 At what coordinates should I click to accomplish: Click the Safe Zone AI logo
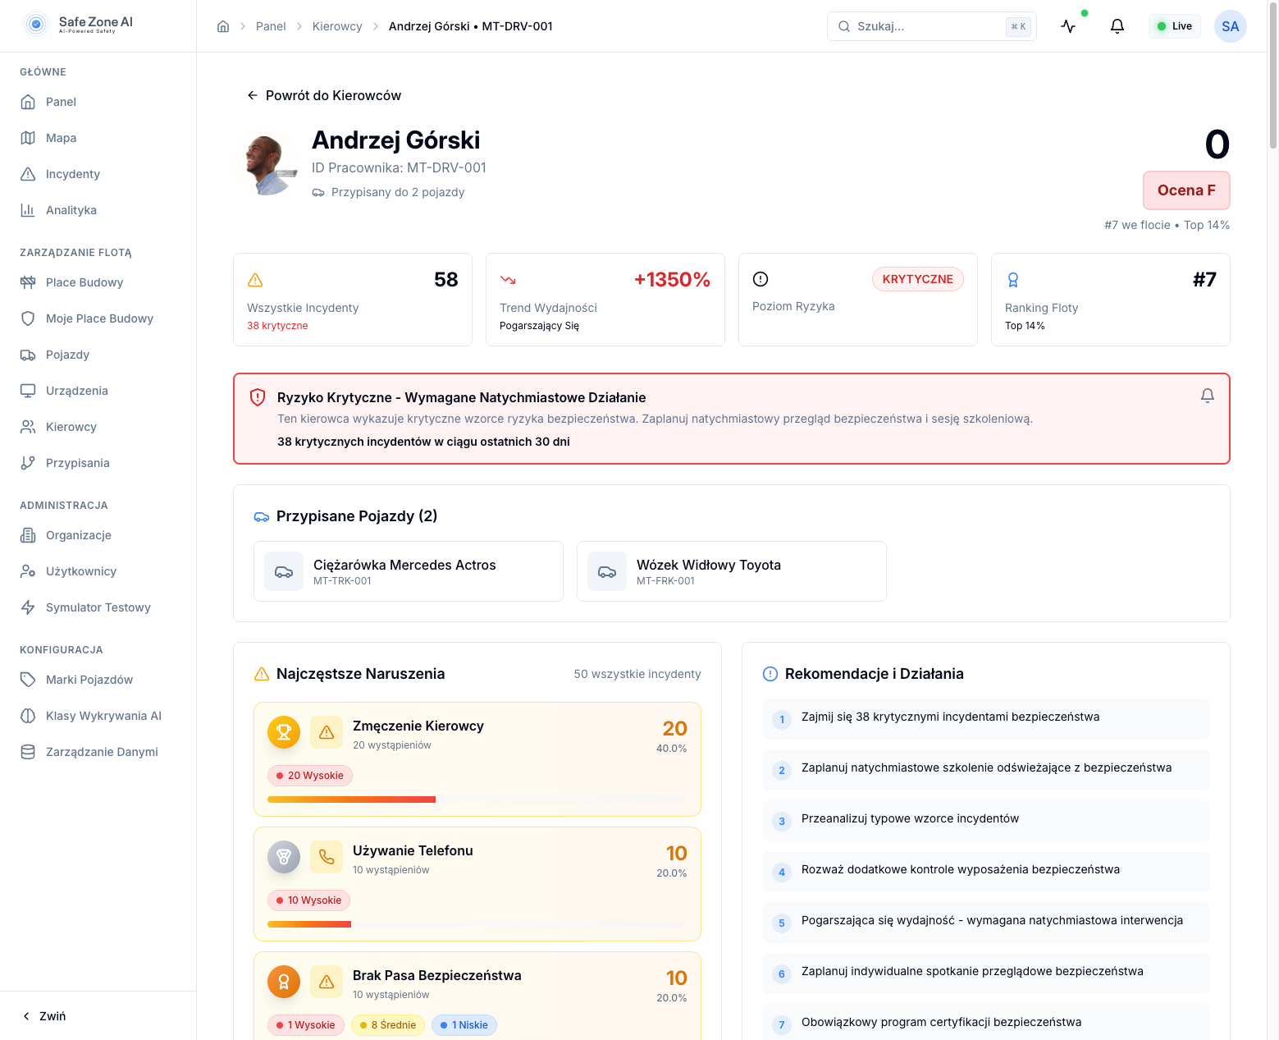pyautogui.click(x=79, y=25)
